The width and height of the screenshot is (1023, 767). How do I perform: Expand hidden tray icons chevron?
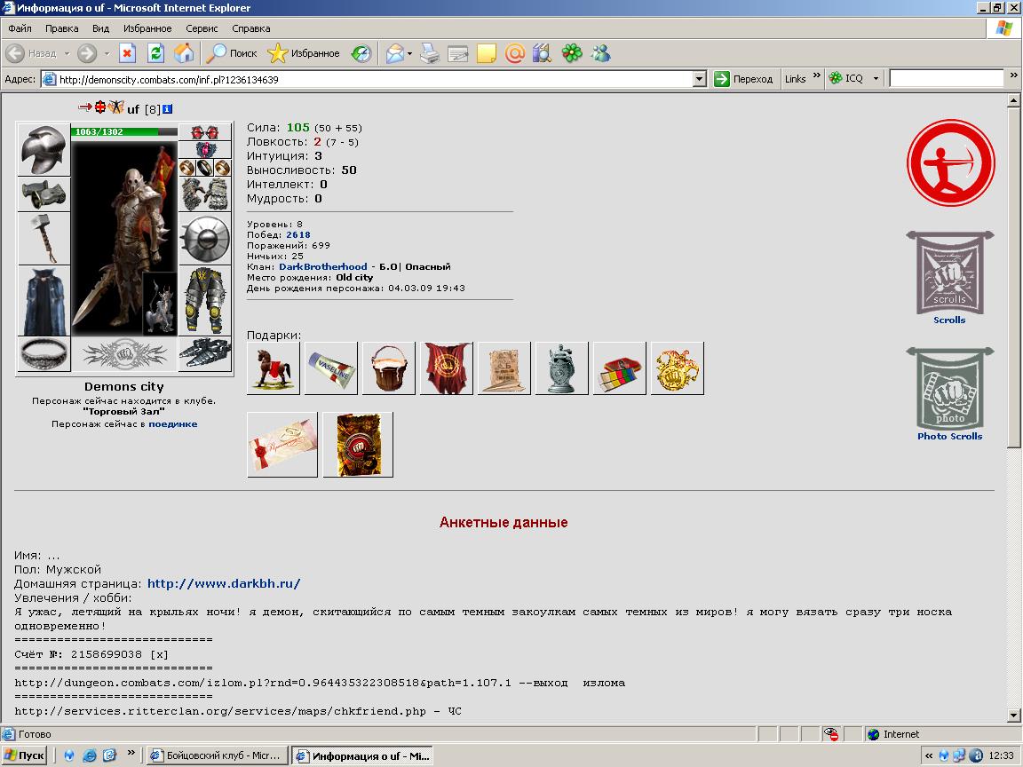click(928, 755)
